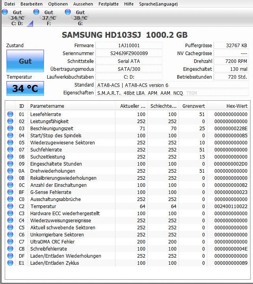Click the NV Cachegrösse value field
253x284 pixels.
click(231, 53)
